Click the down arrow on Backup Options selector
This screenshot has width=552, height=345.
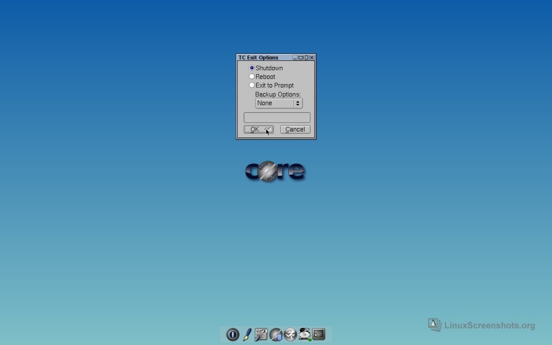click(298, 105)
